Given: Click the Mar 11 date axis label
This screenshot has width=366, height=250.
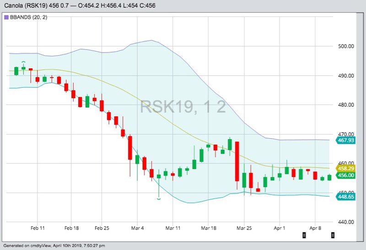Looking at the screenshot, I should (x=173, y=228).
